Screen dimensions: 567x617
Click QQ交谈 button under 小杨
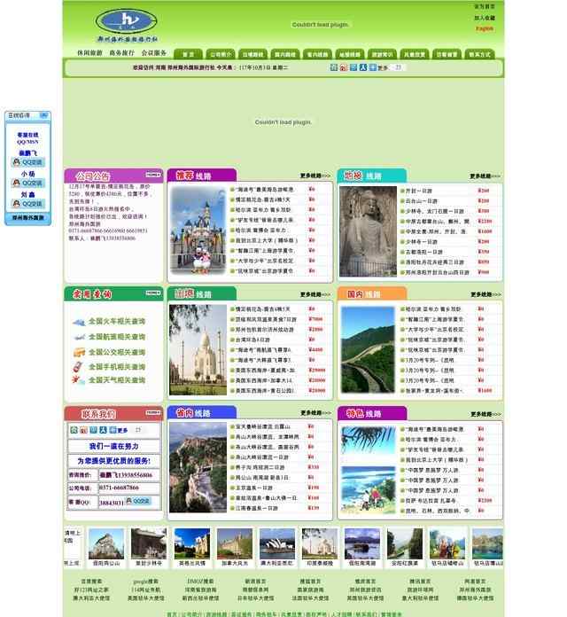tap(28, 183)
